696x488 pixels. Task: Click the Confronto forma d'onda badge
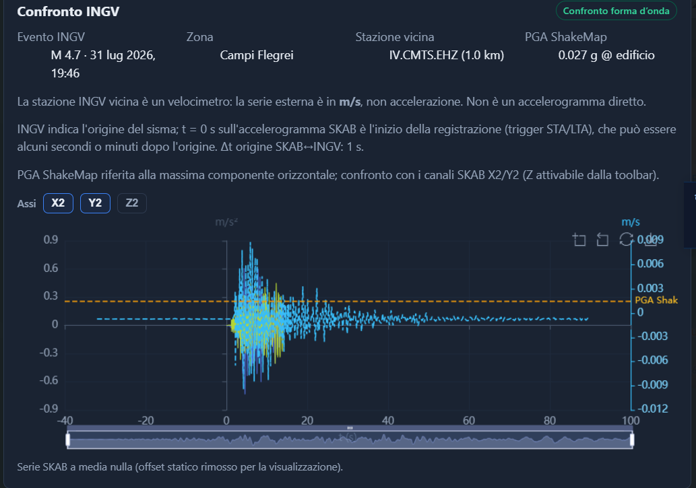click(x=616, y=11)
